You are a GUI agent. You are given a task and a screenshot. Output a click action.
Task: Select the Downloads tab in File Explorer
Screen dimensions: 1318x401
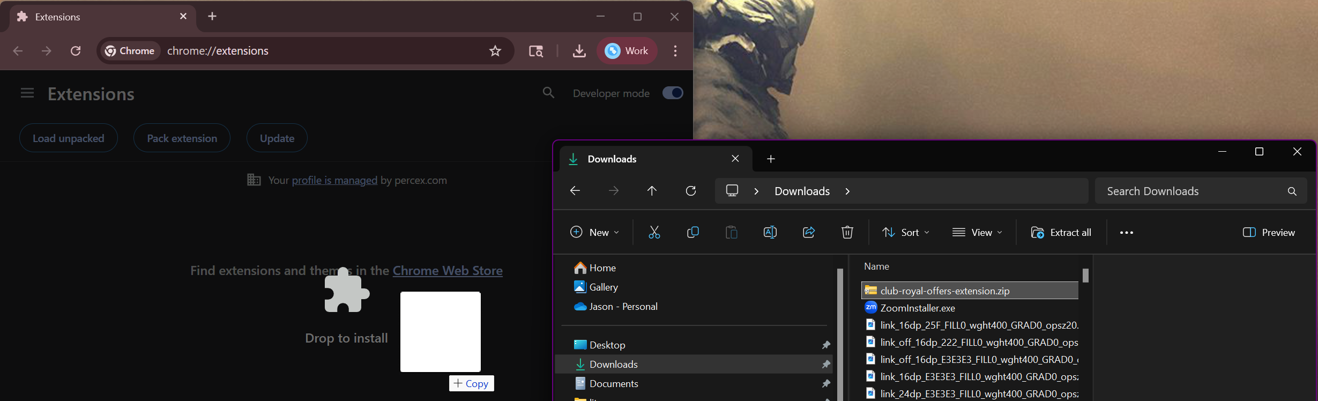pos(656,159)
